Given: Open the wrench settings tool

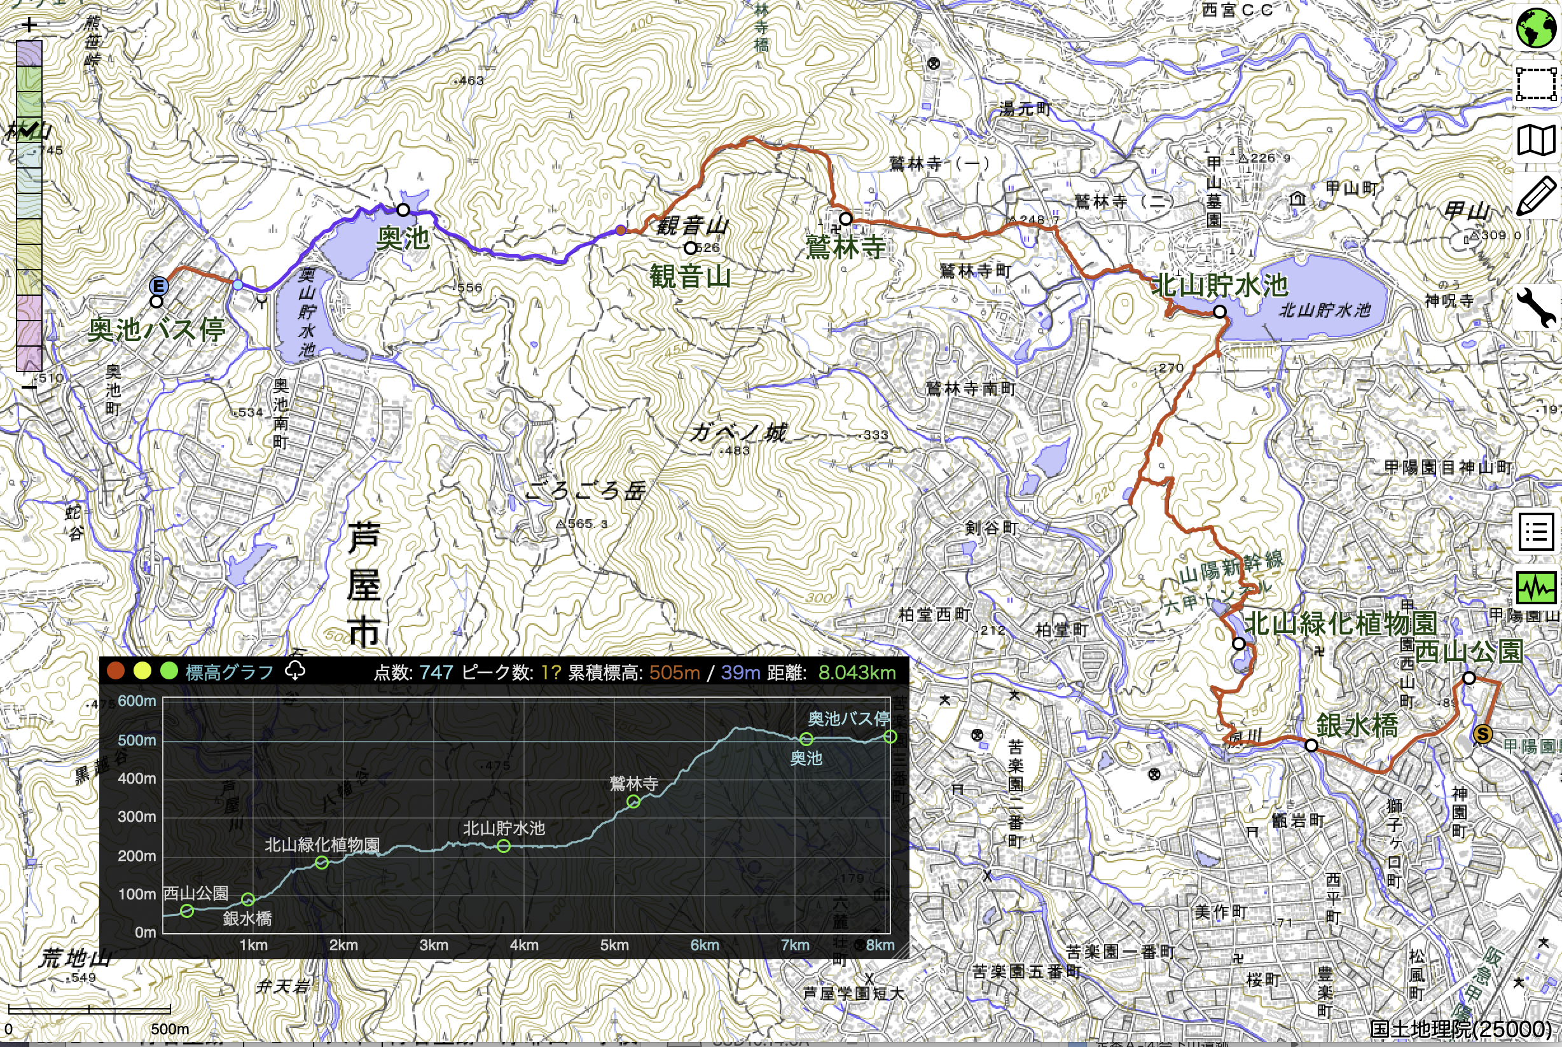Looking at the screenshot, I should [x=1536, y=308].
